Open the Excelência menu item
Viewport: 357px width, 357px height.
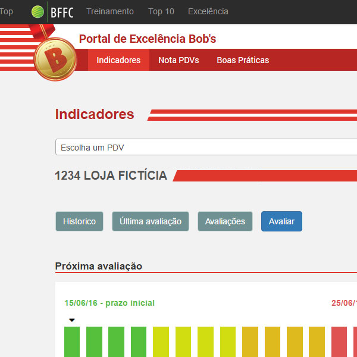click(x=208, y=11)
